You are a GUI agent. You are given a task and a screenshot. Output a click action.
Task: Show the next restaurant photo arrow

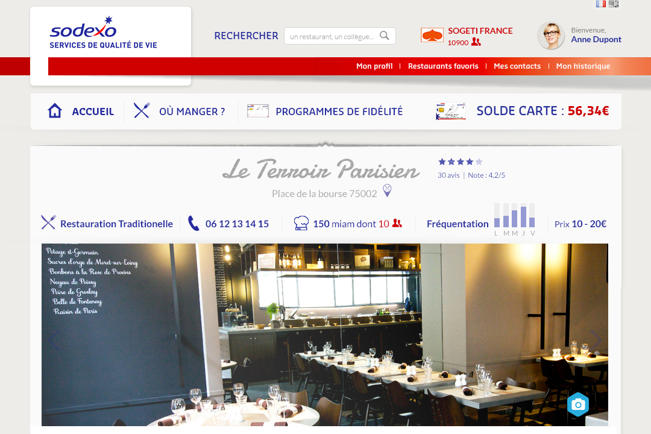(x=596, y=341)
